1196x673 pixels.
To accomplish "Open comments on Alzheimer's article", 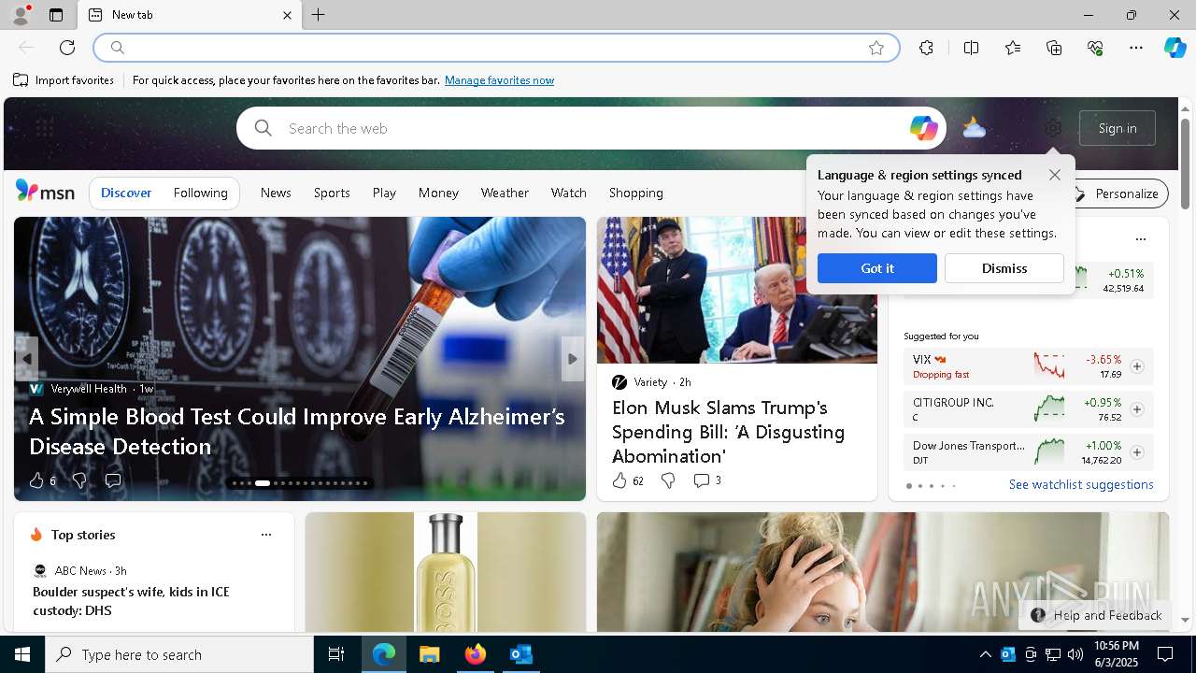I will 113,480.
